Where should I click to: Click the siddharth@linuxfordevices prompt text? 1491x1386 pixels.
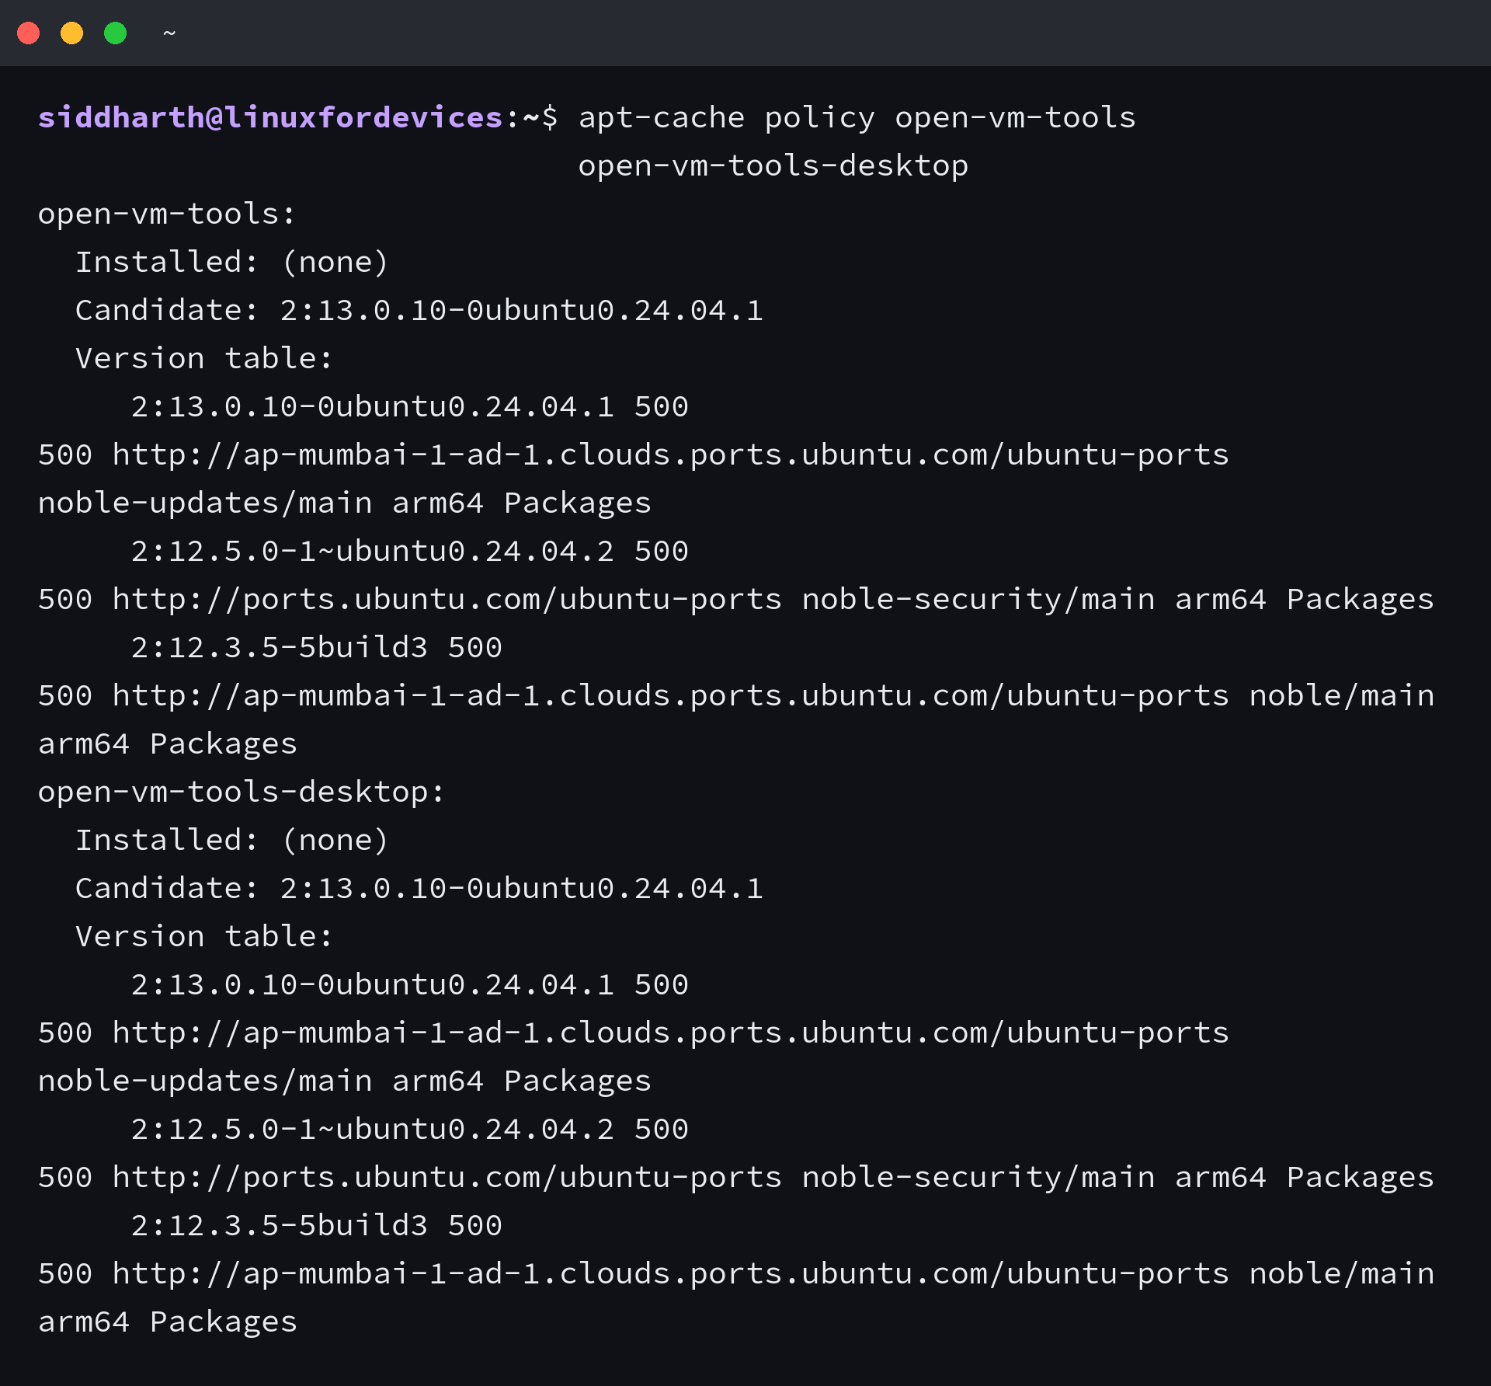pyautogui.click(x=271, y=118)
